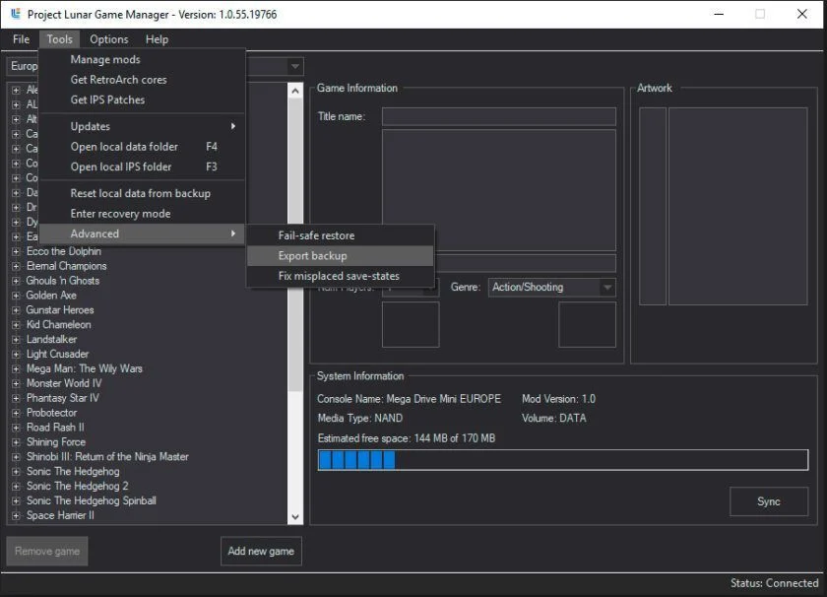827x597 pixels.
Task: Expand Landstalker tree node
Action: point(16,340)
